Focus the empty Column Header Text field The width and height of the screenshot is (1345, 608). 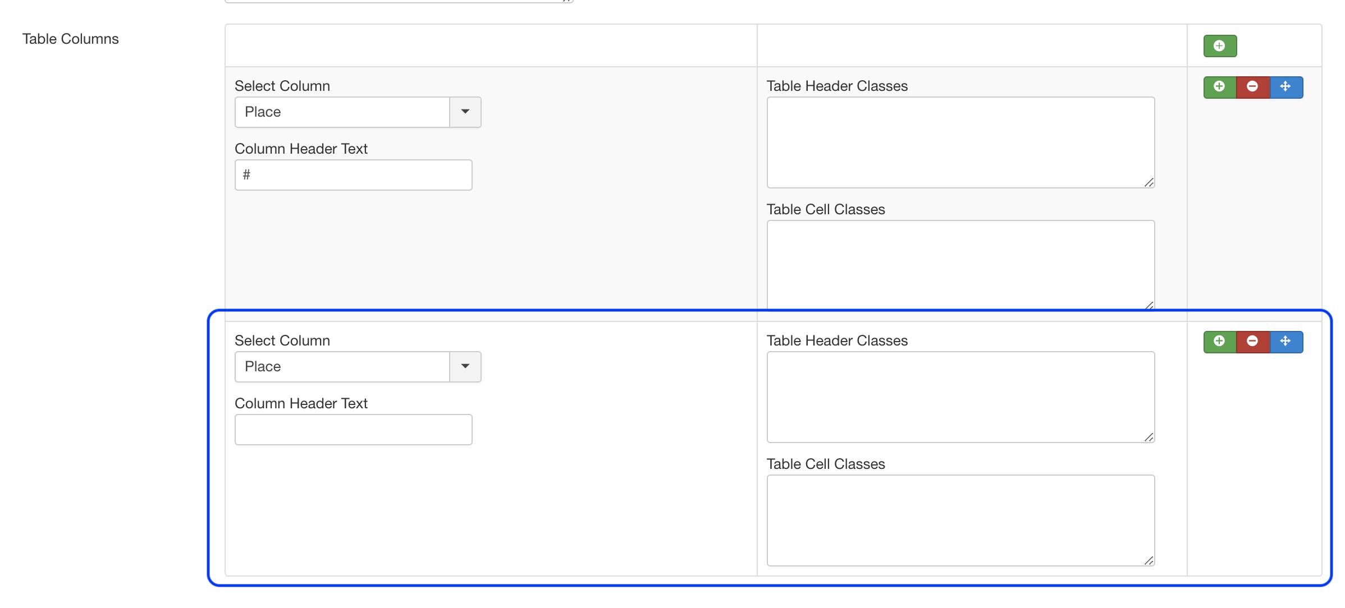(354, 430)
